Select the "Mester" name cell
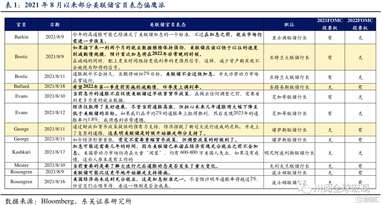Screen dimensions: 382x205 pos(22,165)
